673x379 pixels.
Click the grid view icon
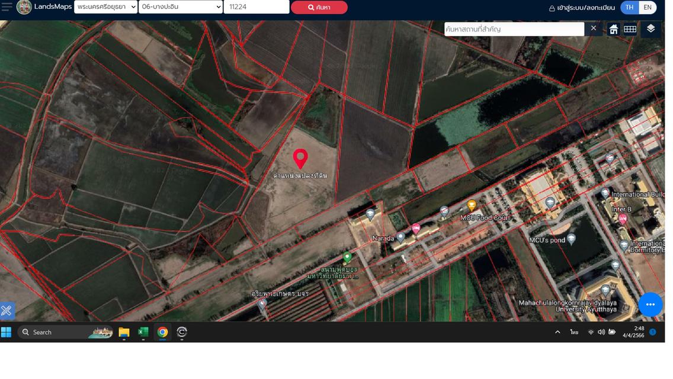click(x=630, y=29)
